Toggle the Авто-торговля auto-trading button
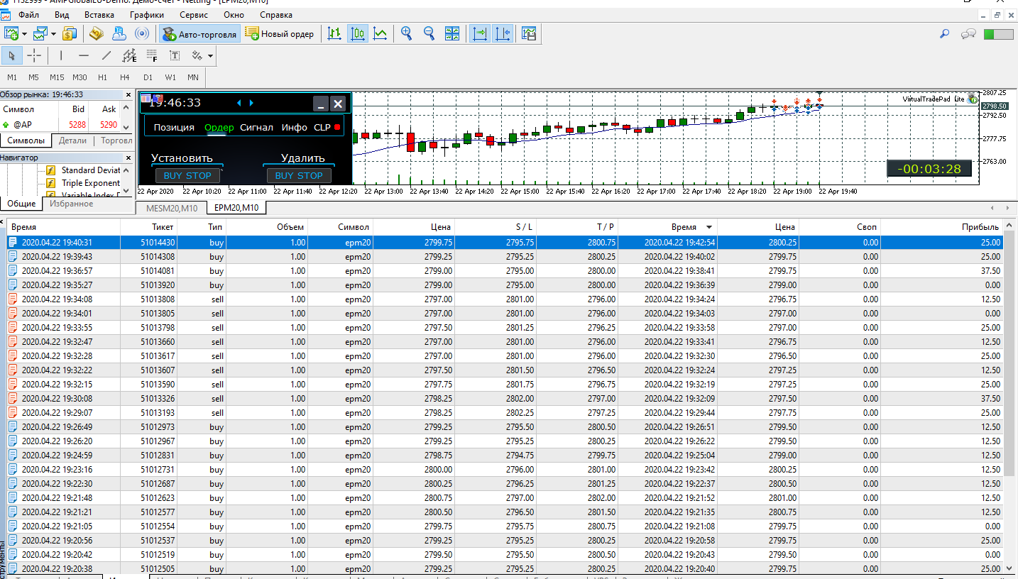The image size is (1018, 579). coord(199,34)
